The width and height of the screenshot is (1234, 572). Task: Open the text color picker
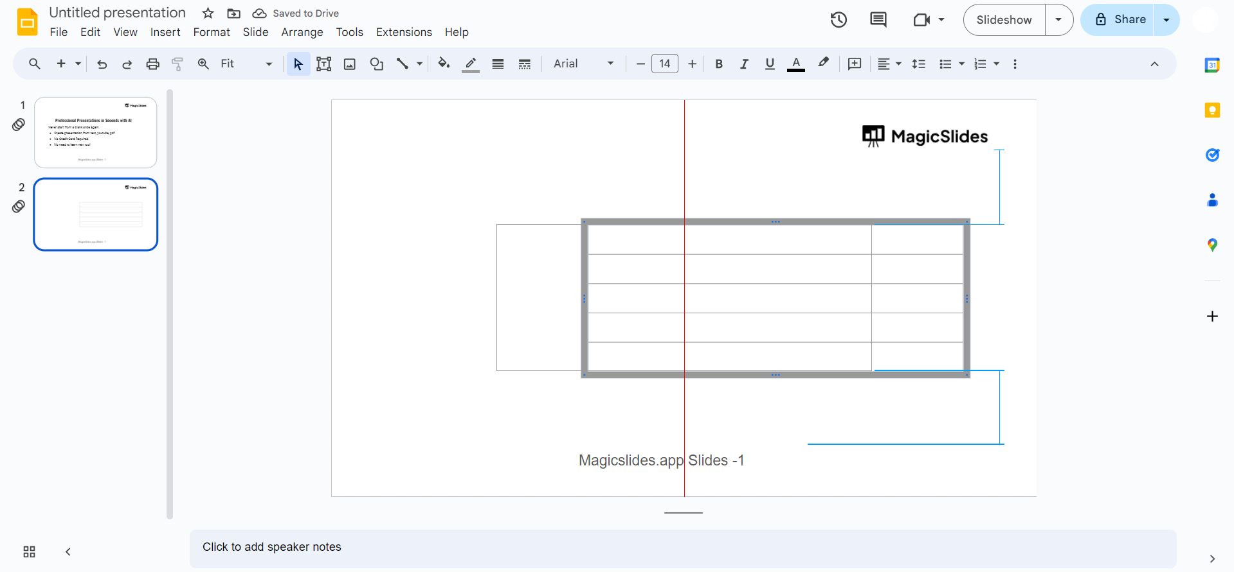[796, 64]
